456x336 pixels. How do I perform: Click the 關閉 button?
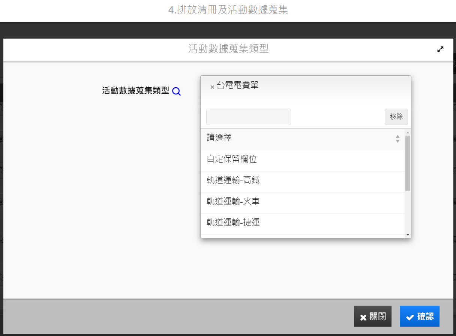coord(372,317)
